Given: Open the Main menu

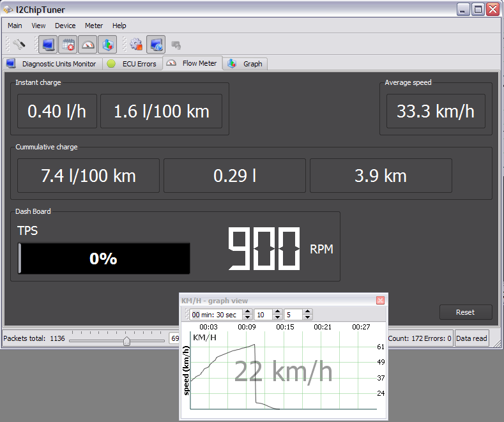Looking at the screenshot, I should coord(15,26).
